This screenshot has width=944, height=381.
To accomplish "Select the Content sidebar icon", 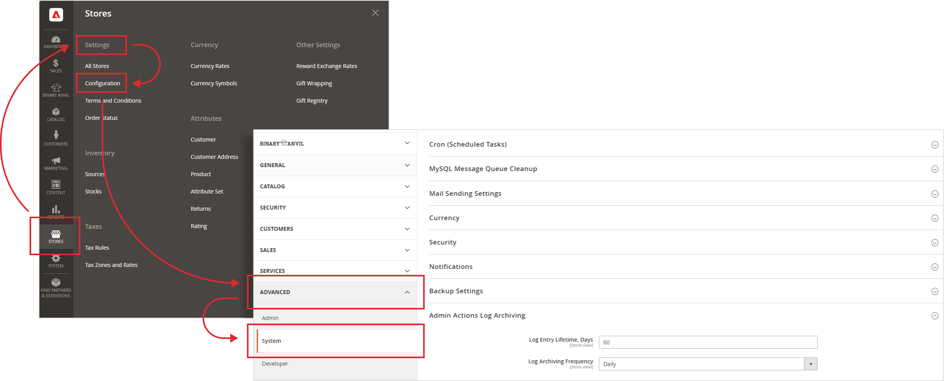I will pyautogui.click(x=56, y=187).
